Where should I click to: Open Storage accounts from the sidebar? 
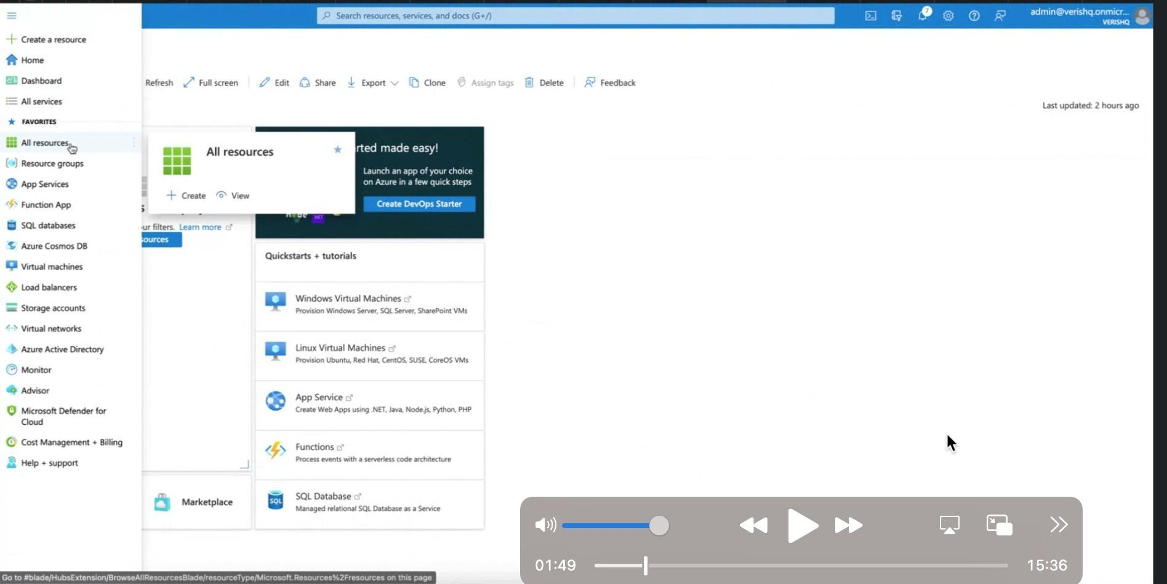pos(53,308)
